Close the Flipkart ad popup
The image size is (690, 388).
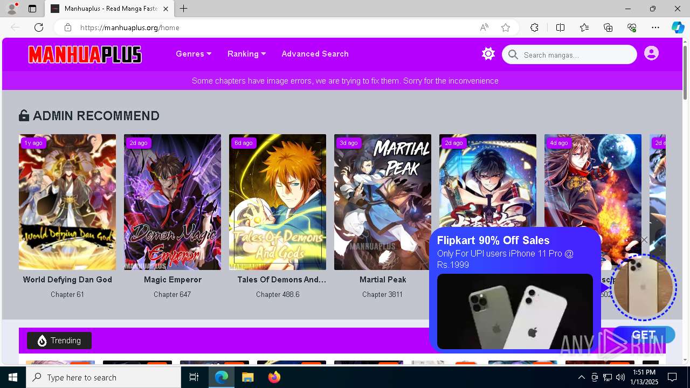(644, 240)
